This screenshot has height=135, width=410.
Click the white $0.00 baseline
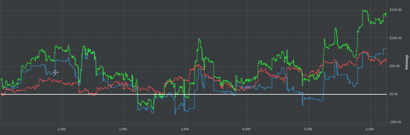pos(194,94)
